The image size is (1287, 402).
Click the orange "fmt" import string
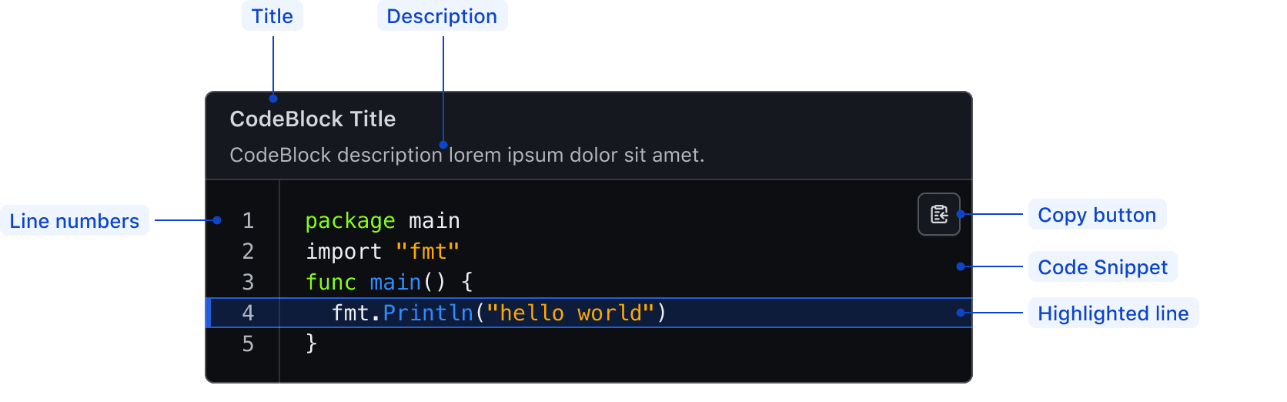(x=427, y=252)
